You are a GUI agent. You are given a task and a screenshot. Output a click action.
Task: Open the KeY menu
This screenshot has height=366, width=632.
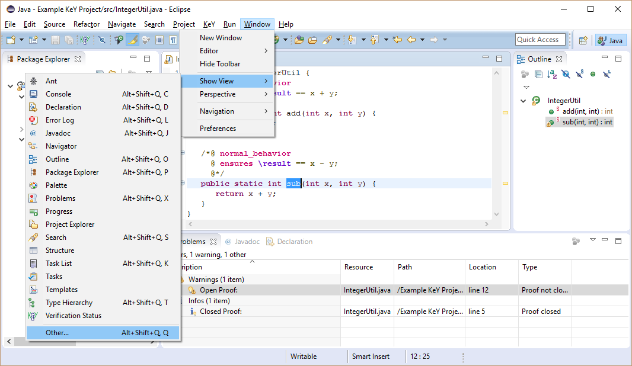[209, 24]
